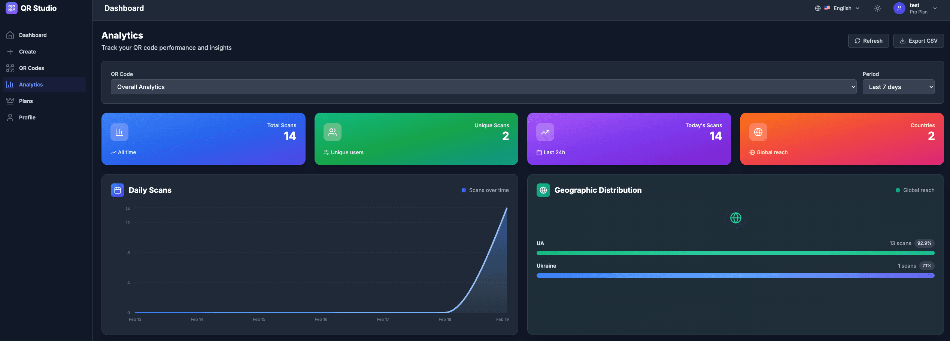The height and width of the screenshot is (341, 950).
Task: Click the Feb 19 peak on Daily Scans chart
Action: [507, 208]
